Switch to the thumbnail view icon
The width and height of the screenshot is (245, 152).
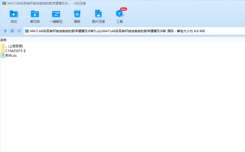coord(12,31)
